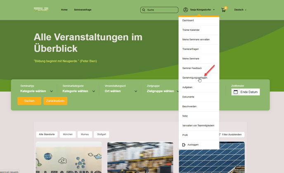This screenshot has width=284, height=173.
Task: Expand the Deutsch language selector
Action: click(240, 10)
